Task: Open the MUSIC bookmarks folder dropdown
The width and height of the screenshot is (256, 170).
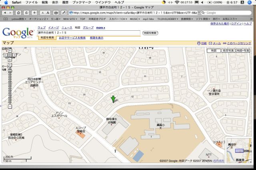Action: click(x=136, y=19)
